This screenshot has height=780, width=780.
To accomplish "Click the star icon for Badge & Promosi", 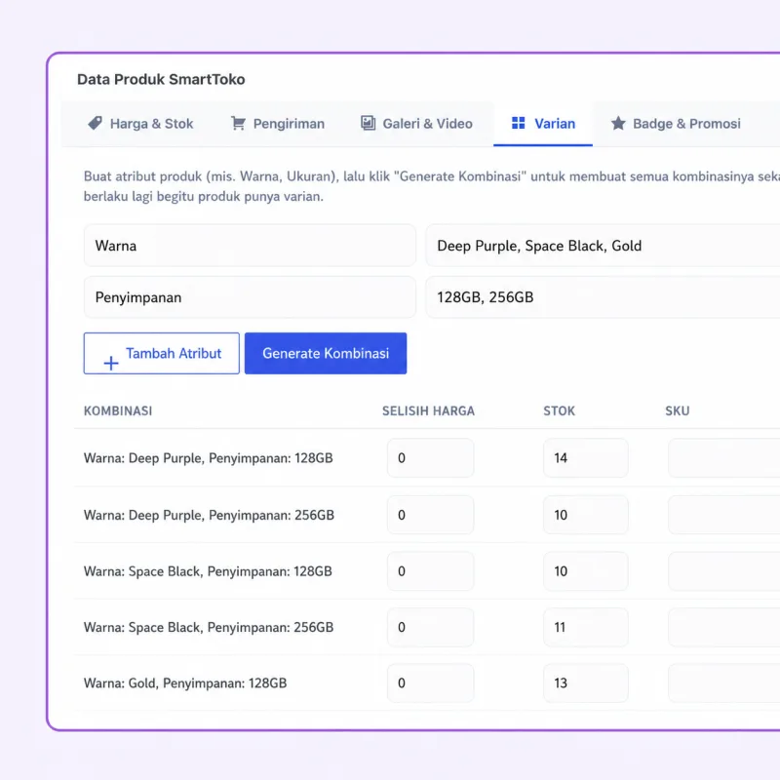I will (x=618, y=123).
